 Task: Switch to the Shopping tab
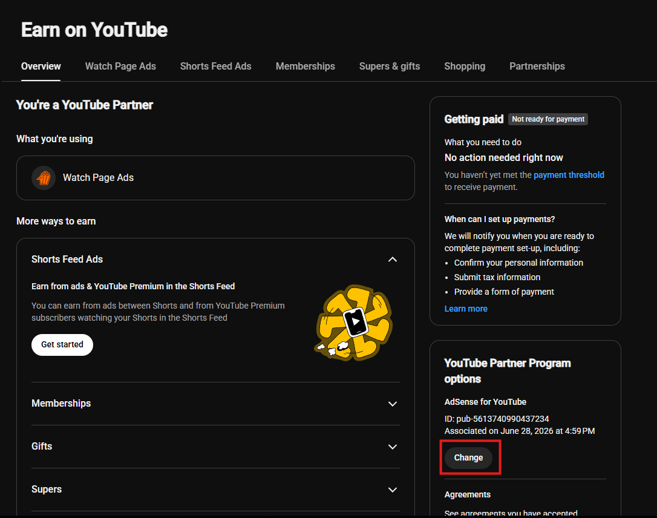(464, 66)
